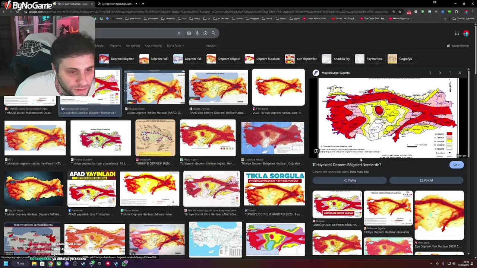Open ResearchGate earthquake hazard map thumbnail
477x268 pixels.
[x=154, y=87]
